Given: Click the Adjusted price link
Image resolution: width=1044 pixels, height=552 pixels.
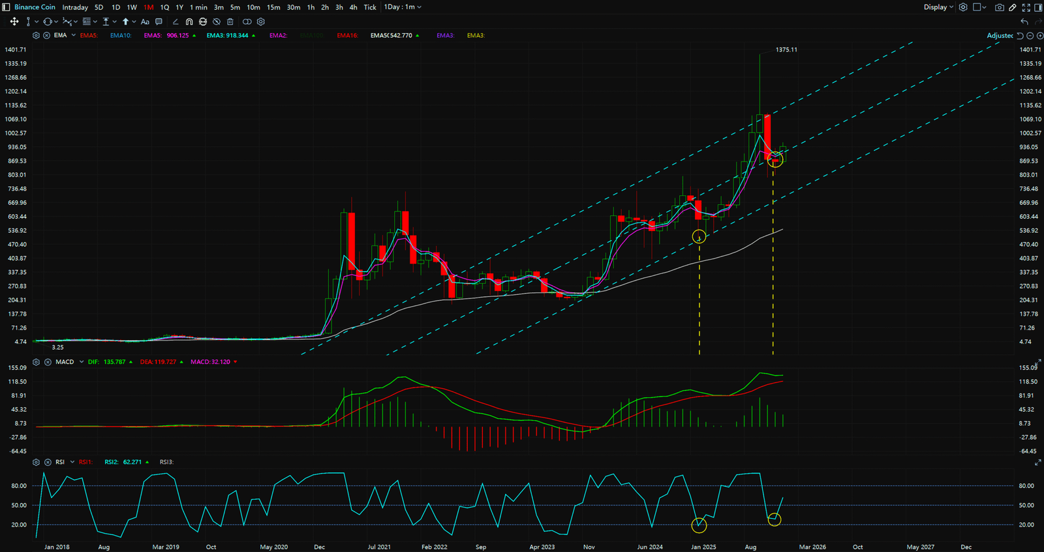Looking at the screenshot, I should pyautogui.click(x=999, y=35).
